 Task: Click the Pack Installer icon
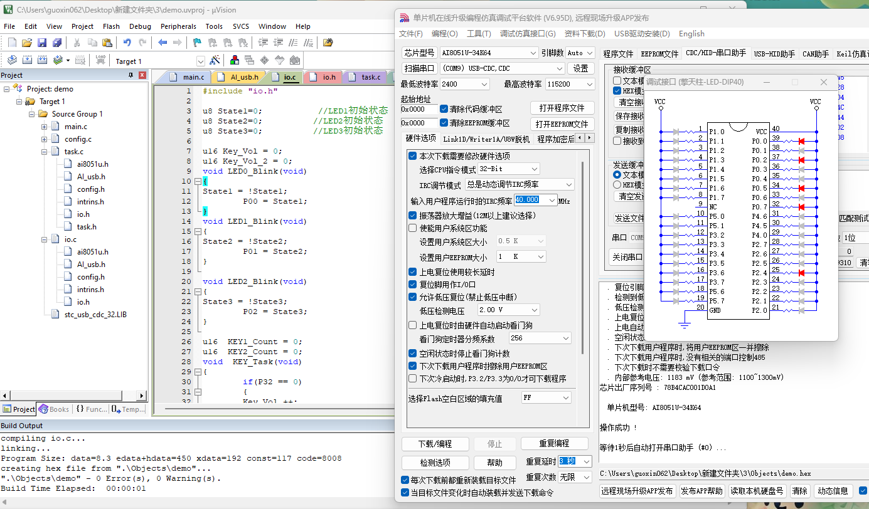294,60
